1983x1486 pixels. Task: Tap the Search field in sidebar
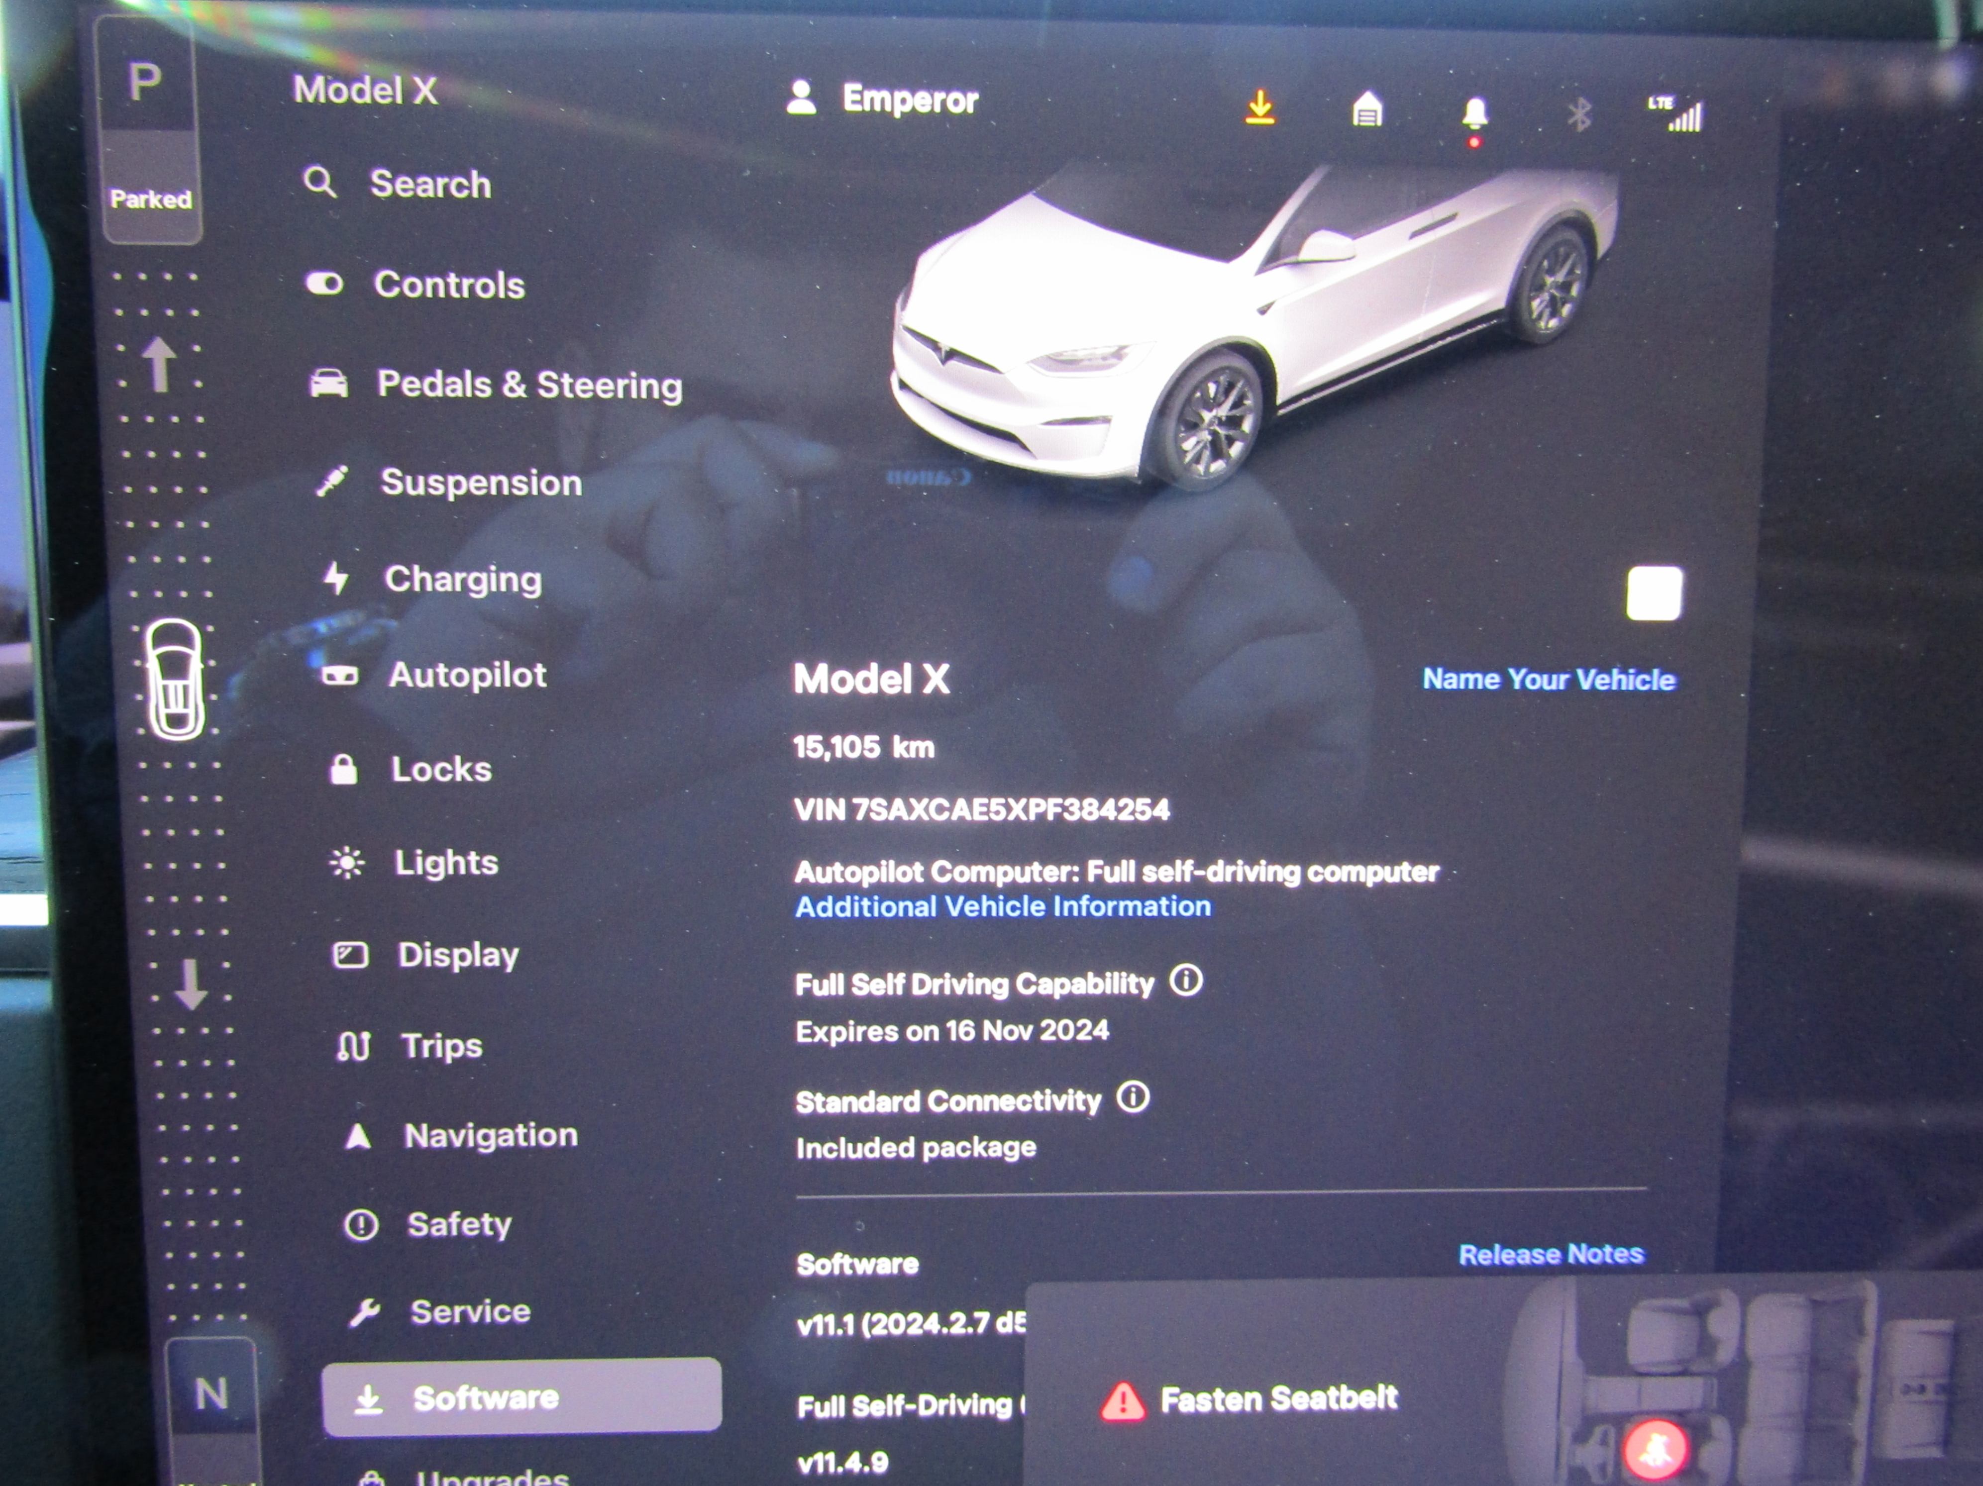coord(430,185)
